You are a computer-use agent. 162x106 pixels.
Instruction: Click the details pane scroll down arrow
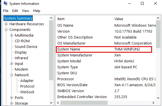click(x=158, y=98)
